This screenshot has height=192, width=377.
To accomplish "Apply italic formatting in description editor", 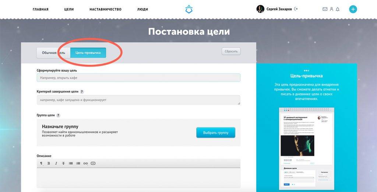I will click(x=56, y=163).
